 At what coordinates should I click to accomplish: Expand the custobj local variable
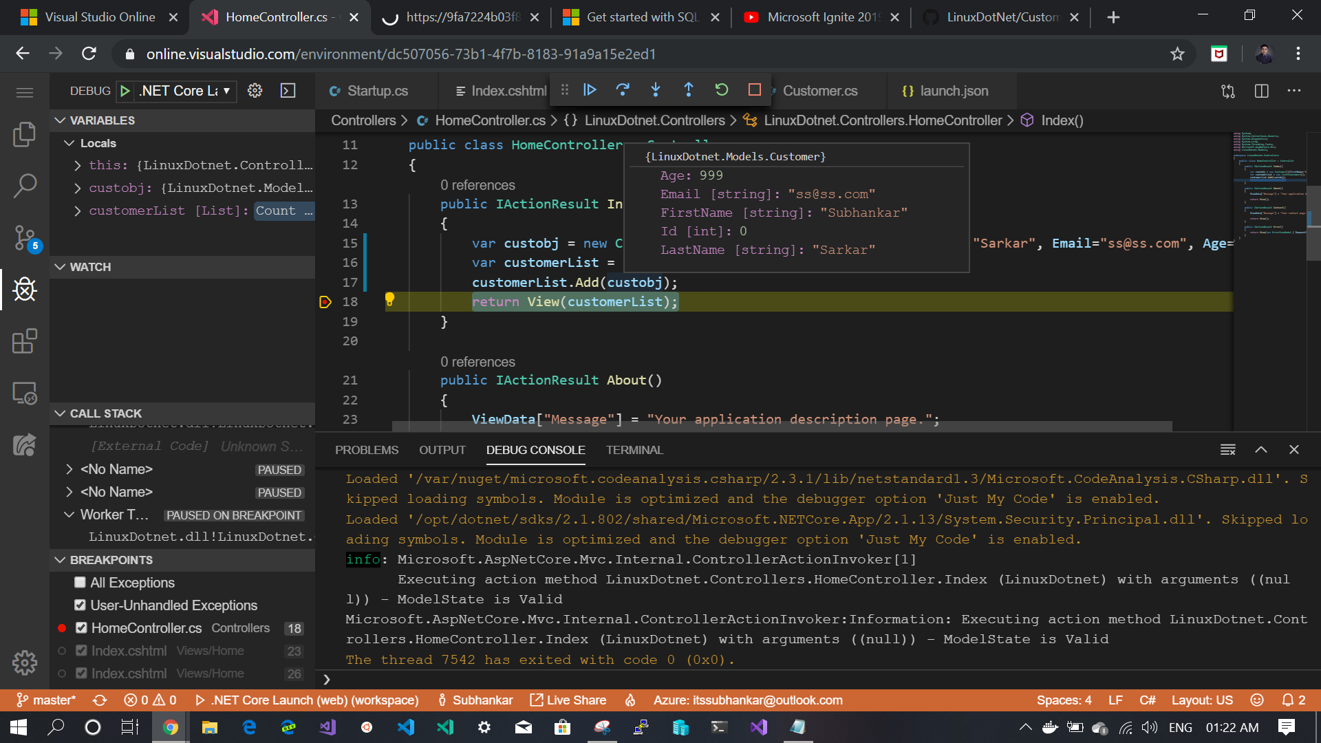78,188
